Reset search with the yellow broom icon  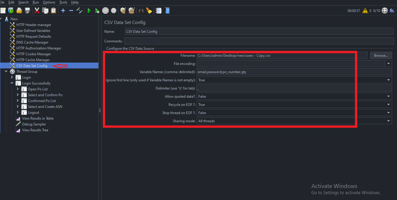(x=149, y=11)
